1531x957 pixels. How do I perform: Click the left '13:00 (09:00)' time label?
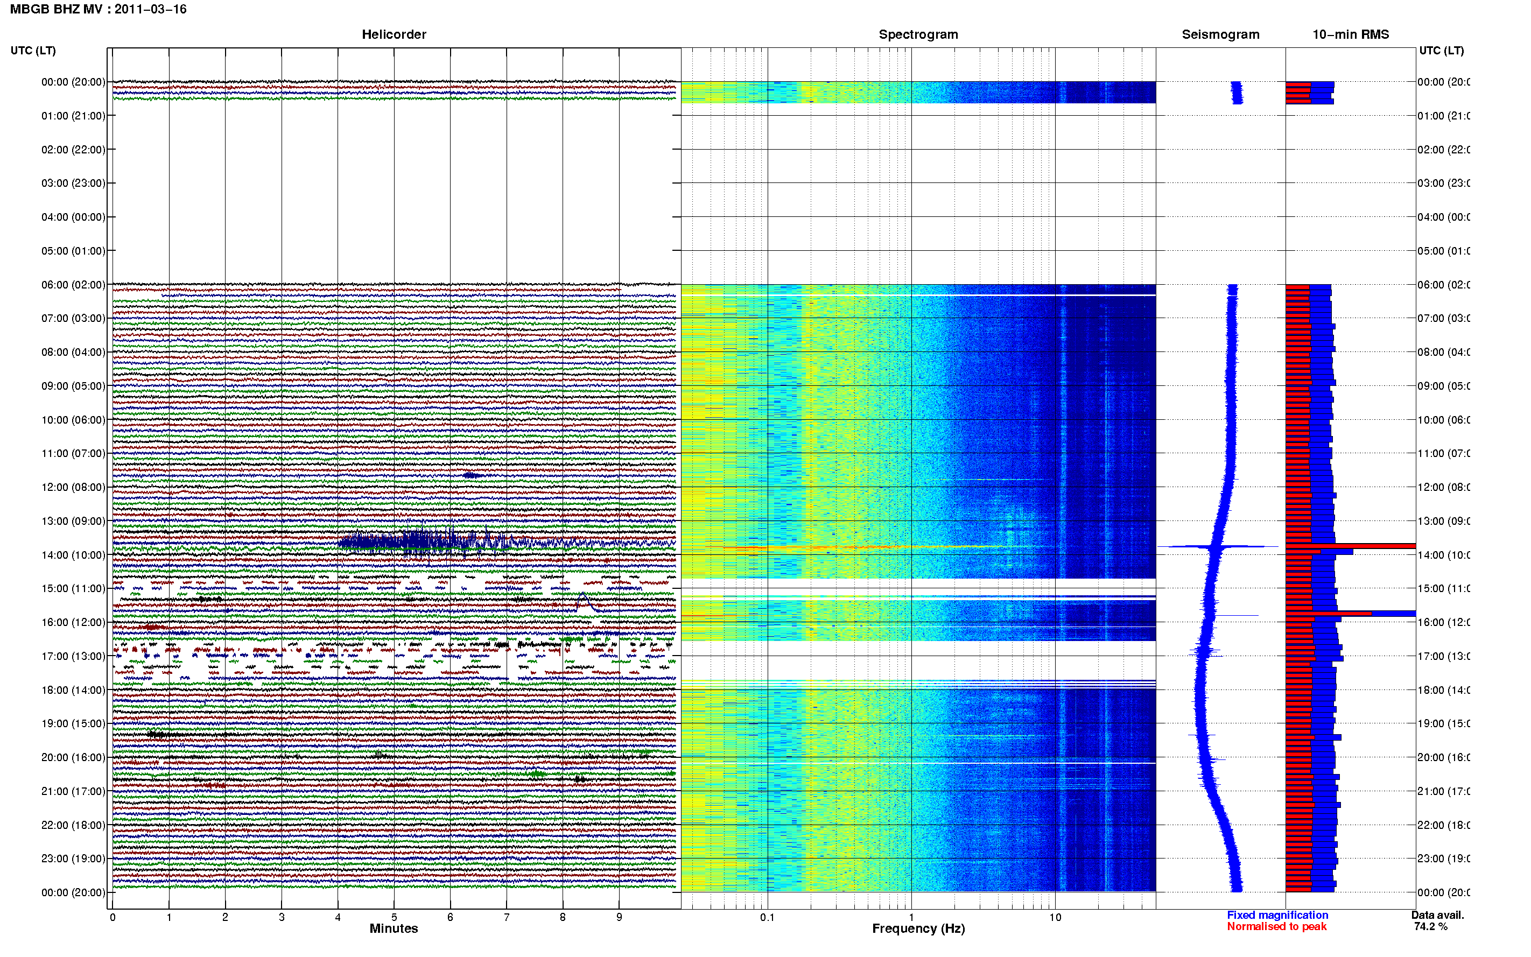73,521
